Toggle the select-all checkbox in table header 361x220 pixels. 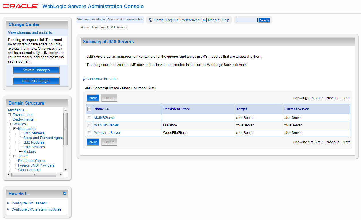pos(89,109)
